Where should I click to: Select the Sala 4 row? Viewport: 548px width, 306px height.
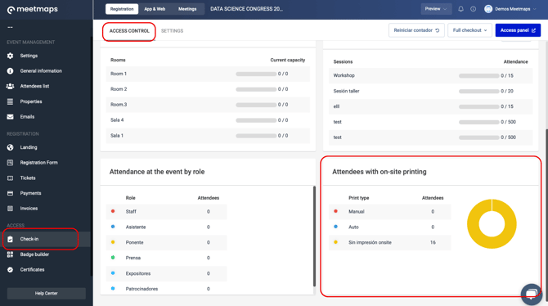coord(208,120)
